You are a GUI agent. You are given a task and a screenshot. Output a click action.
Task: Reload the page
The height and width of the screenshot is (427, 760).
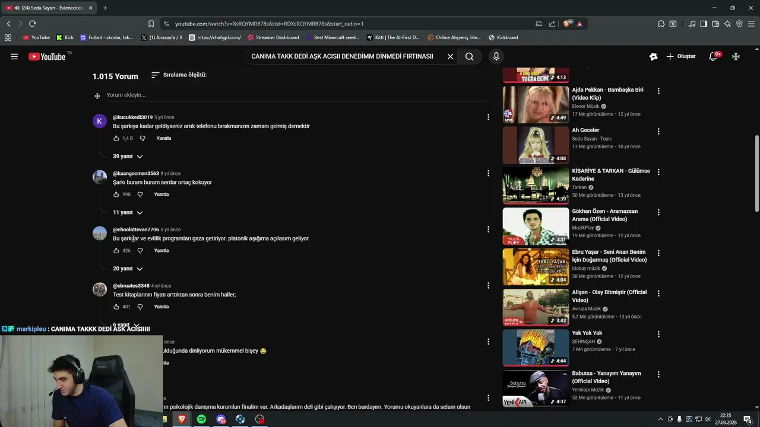pos(32,24)
